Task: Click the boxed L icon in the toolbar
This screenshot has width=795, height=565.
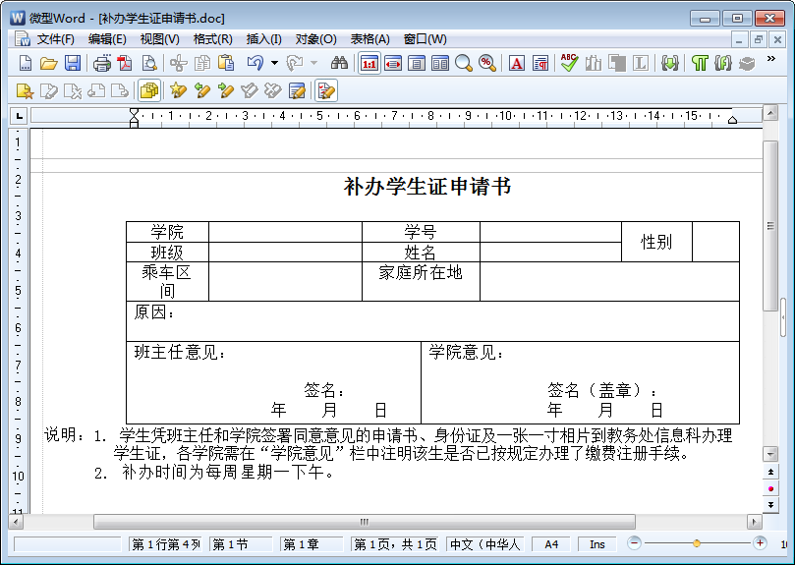Action: (641, 64)
